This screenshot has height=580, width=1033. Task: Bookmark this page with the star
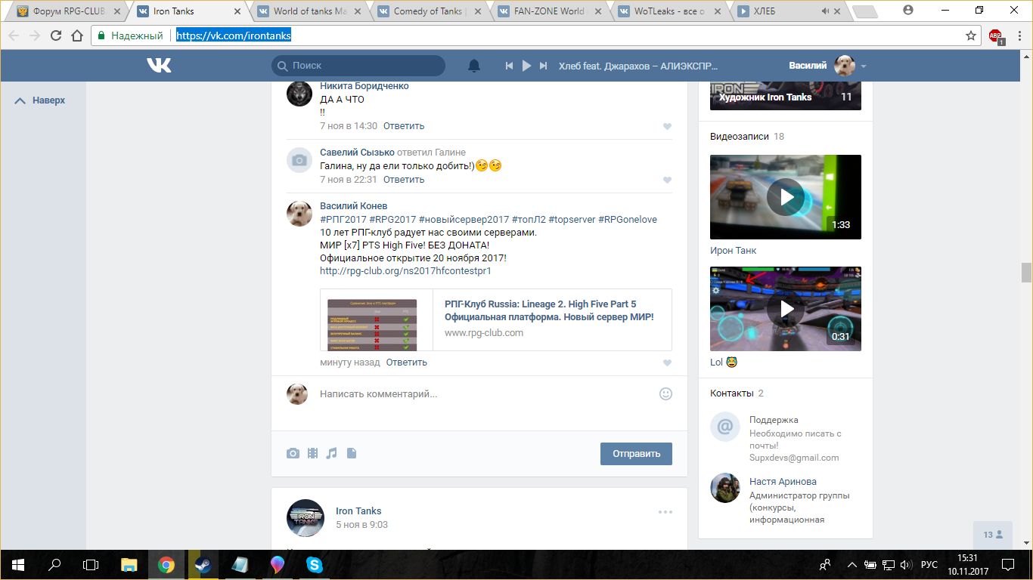click(971, 35)
